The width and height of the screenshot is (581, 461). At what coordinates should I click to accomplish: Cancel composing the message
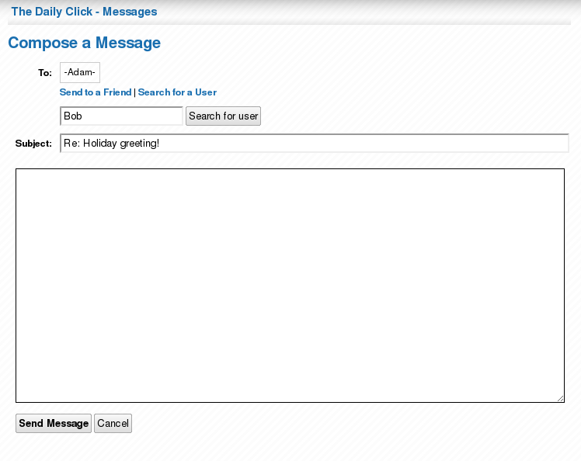pyautogui.click(x=113, y=424)
